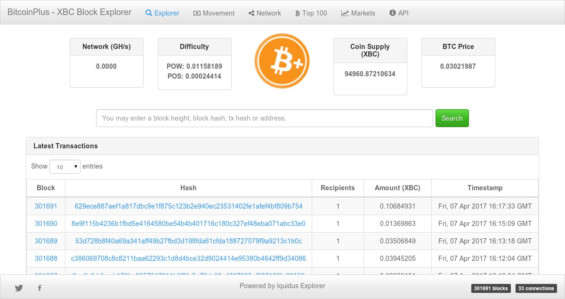This screenshot has width=565, height=299.
Task: Expand the Show entries dropdown
Action: click(65, 167)
